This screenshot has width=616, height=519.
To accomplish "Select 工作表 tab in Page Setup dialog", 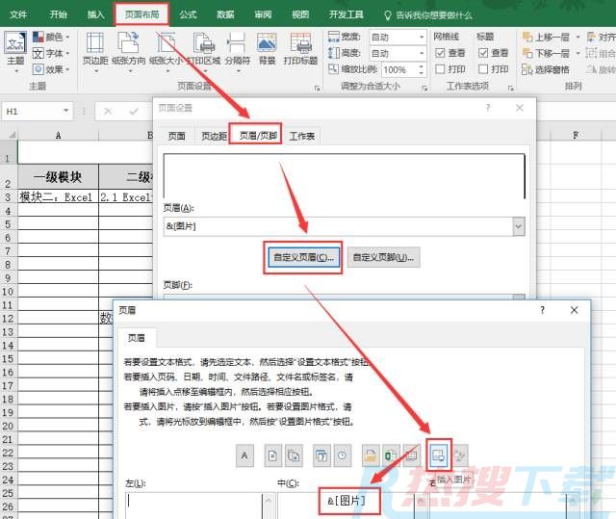I will tap(301, 137).
